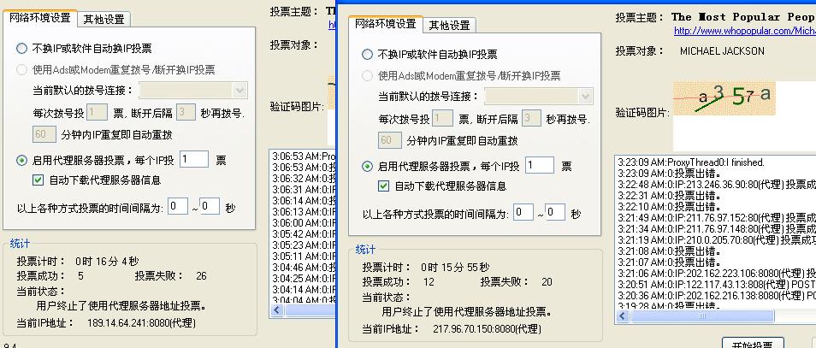816x348 pixels.
Task: Click 每个IP投 count field in right window
Action: pos(539,166)
